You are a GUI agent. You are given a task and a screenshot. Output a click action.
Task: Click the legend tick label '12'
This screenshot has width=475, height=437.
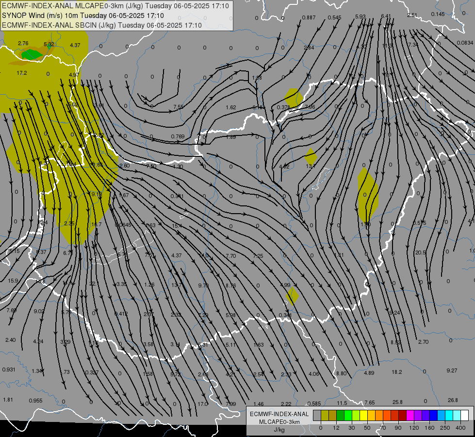coord(336,428)
